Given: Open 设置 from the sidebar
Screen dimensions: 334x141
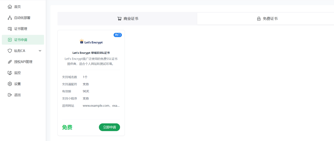Looking at the screenshot, I should coord(23,84).
